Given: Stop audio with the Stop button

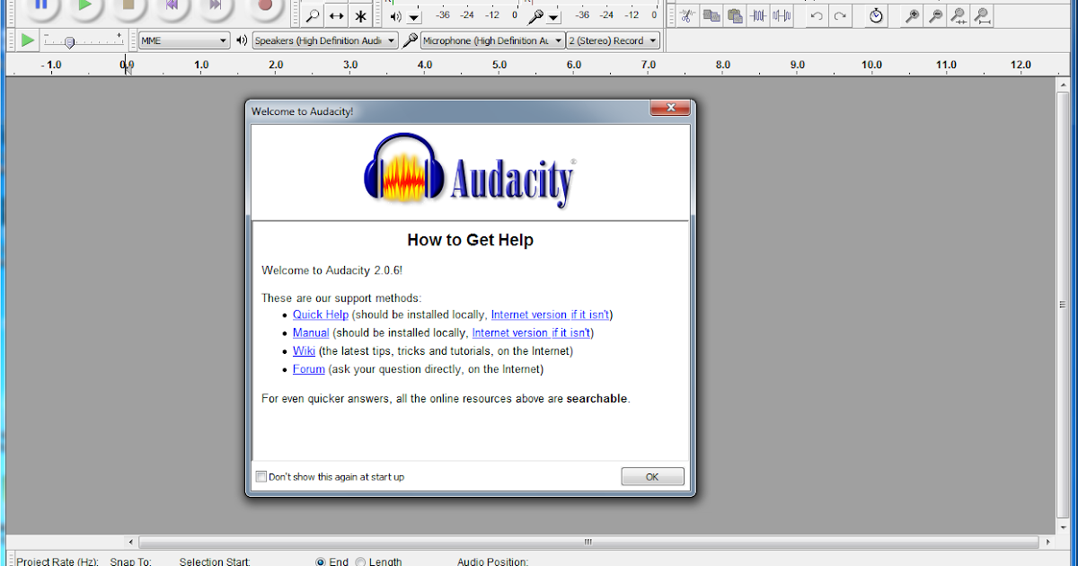Looking at the screenshot, I should pyautogui.click(x=128, y=5).
